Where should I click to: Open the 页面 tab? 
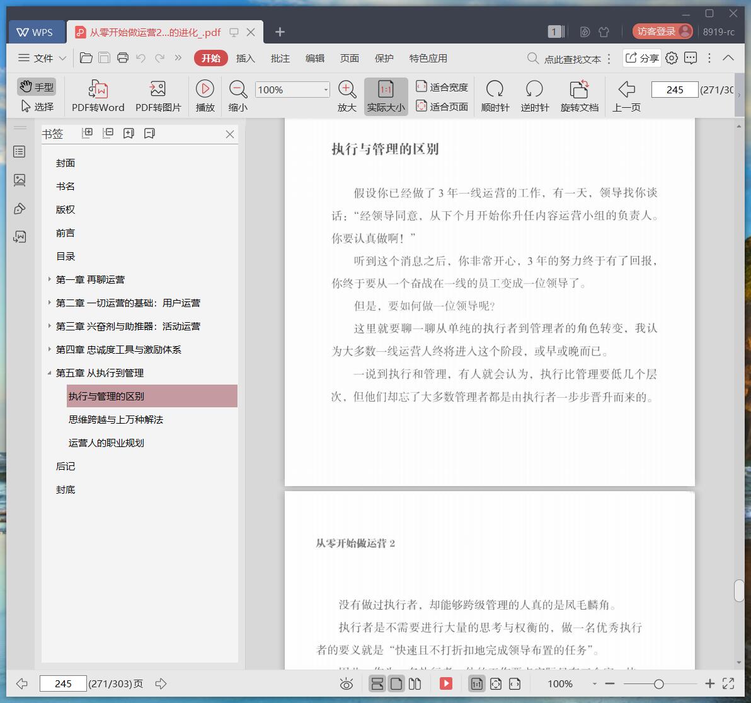(x=350, y=58)
